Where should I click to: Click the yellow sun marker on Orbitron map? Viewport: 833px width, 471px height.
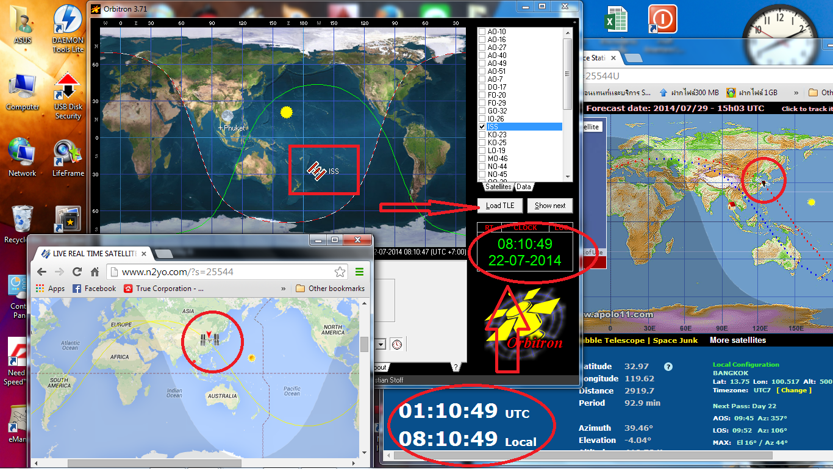coord(286,112)
